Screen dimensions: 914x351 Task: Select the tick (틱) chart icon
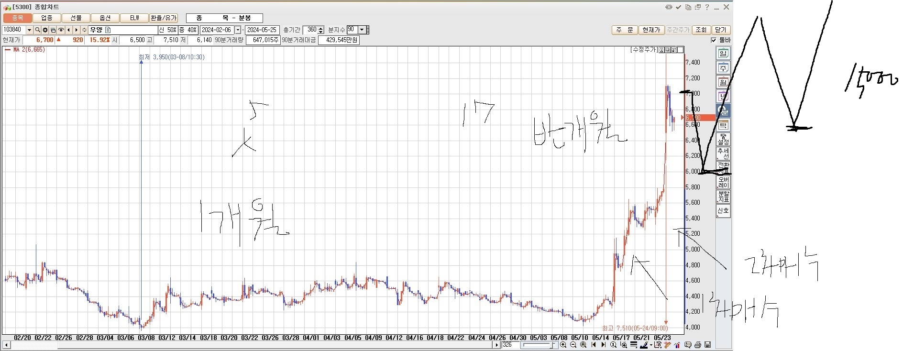point(723,125)
